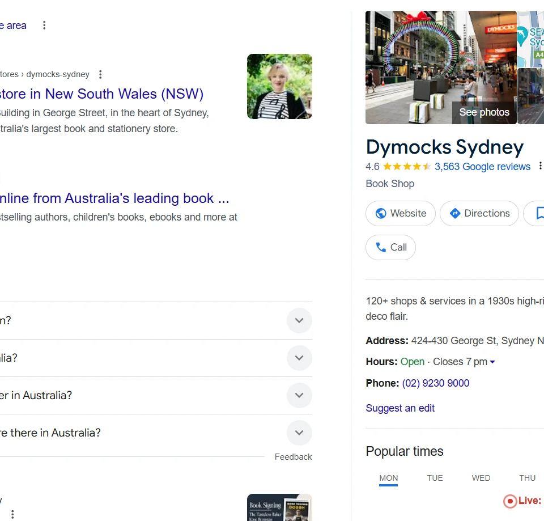Click the 'Popular times' heading
The width and height of the screenshot is (544, 521).
[405, 451]
